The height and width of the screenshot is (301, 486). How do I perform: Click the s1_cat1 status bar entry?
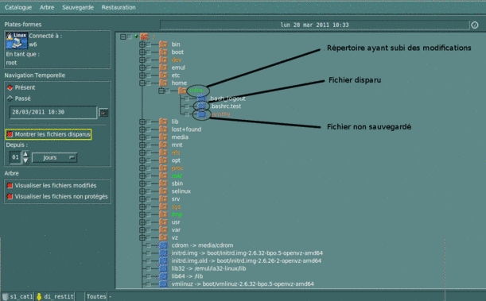point(17,296)
